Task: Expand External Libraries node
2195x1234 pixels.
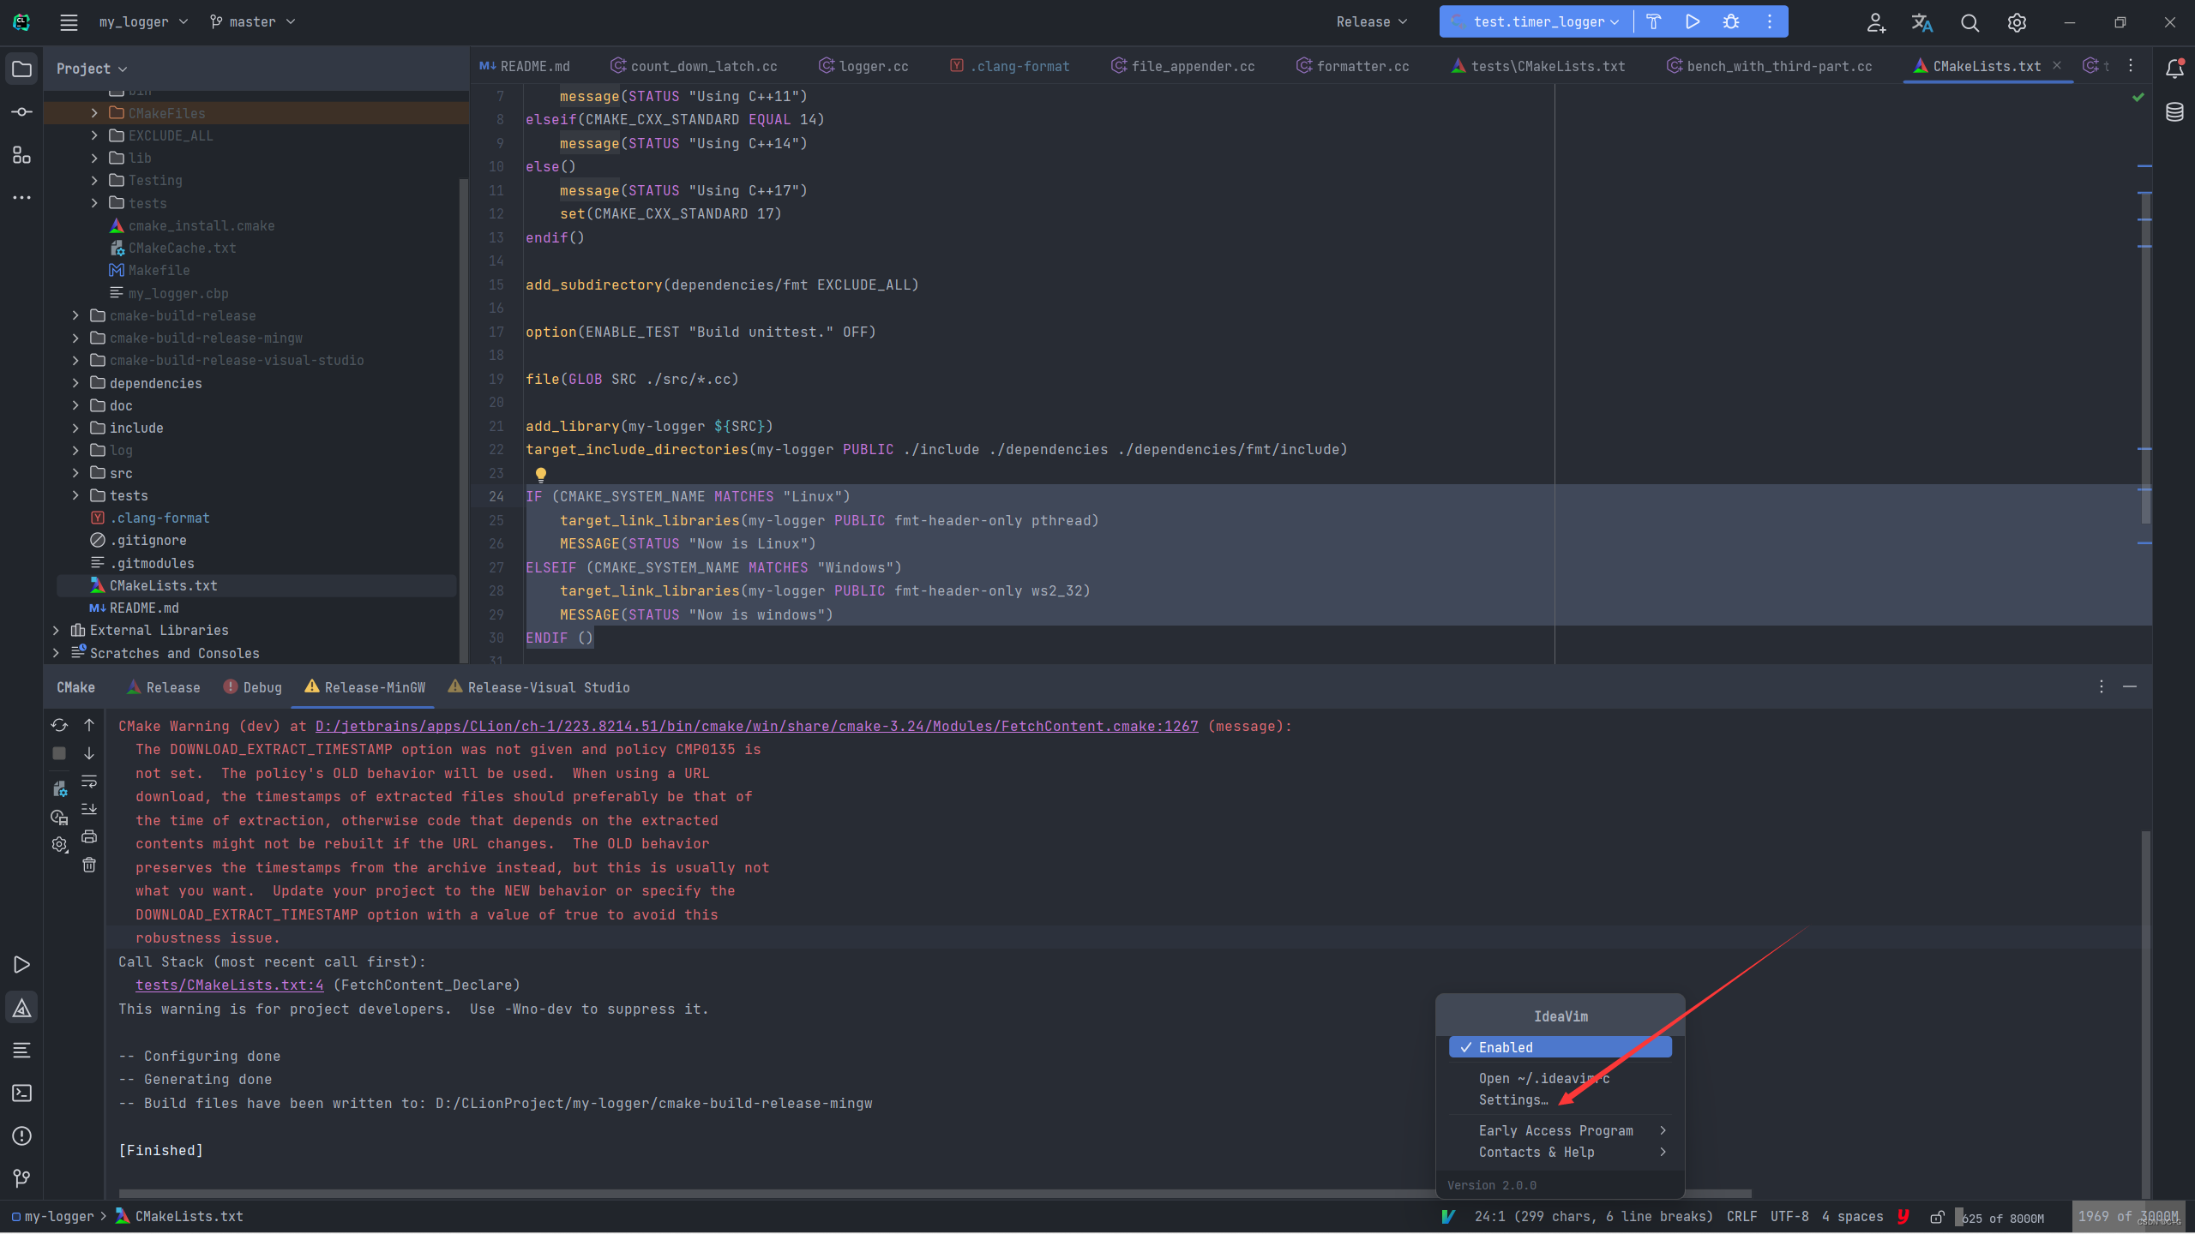Action: [x=57, y=630]
